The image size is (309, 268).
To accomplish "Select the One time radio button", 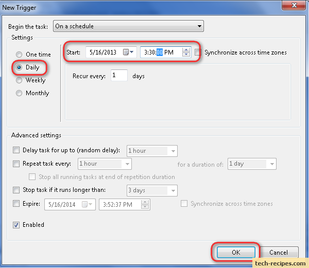I will tap(19, 55).
